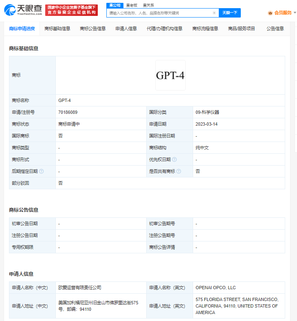Select the Chinese applicant address with 94110
This screenshot has width=297, height=321.
98,306
